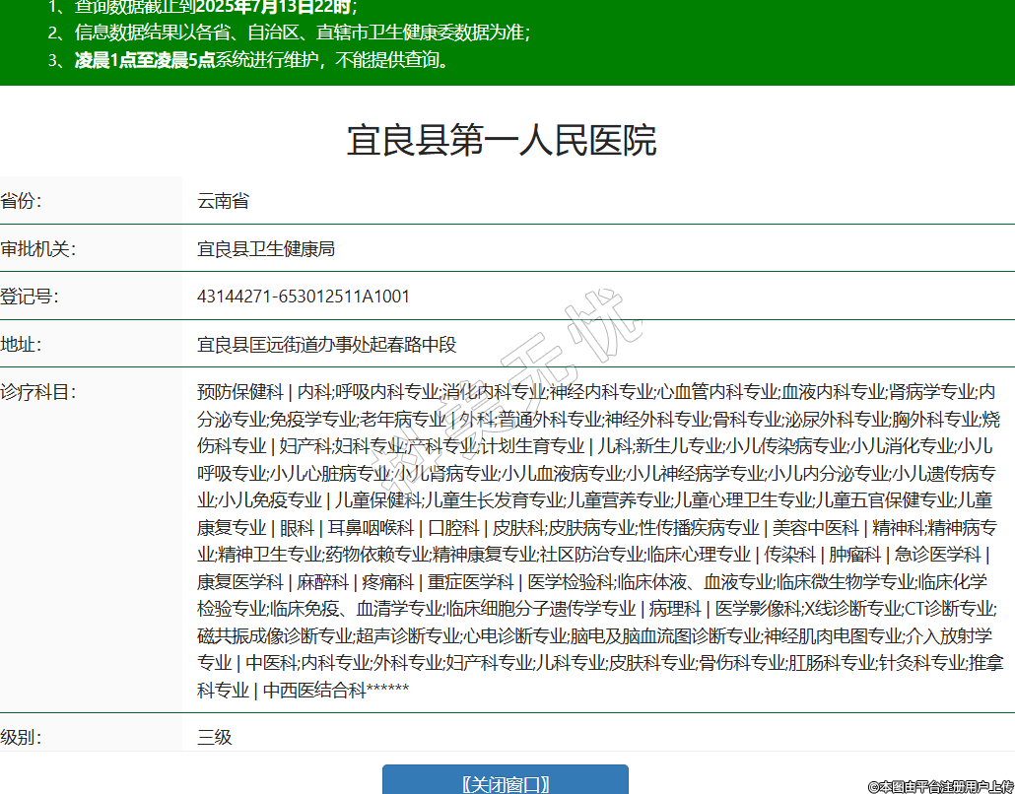Click the 三级 hospital level value
The height and width of the screenshot is (794, 1015).
click(x=215, y=737)
